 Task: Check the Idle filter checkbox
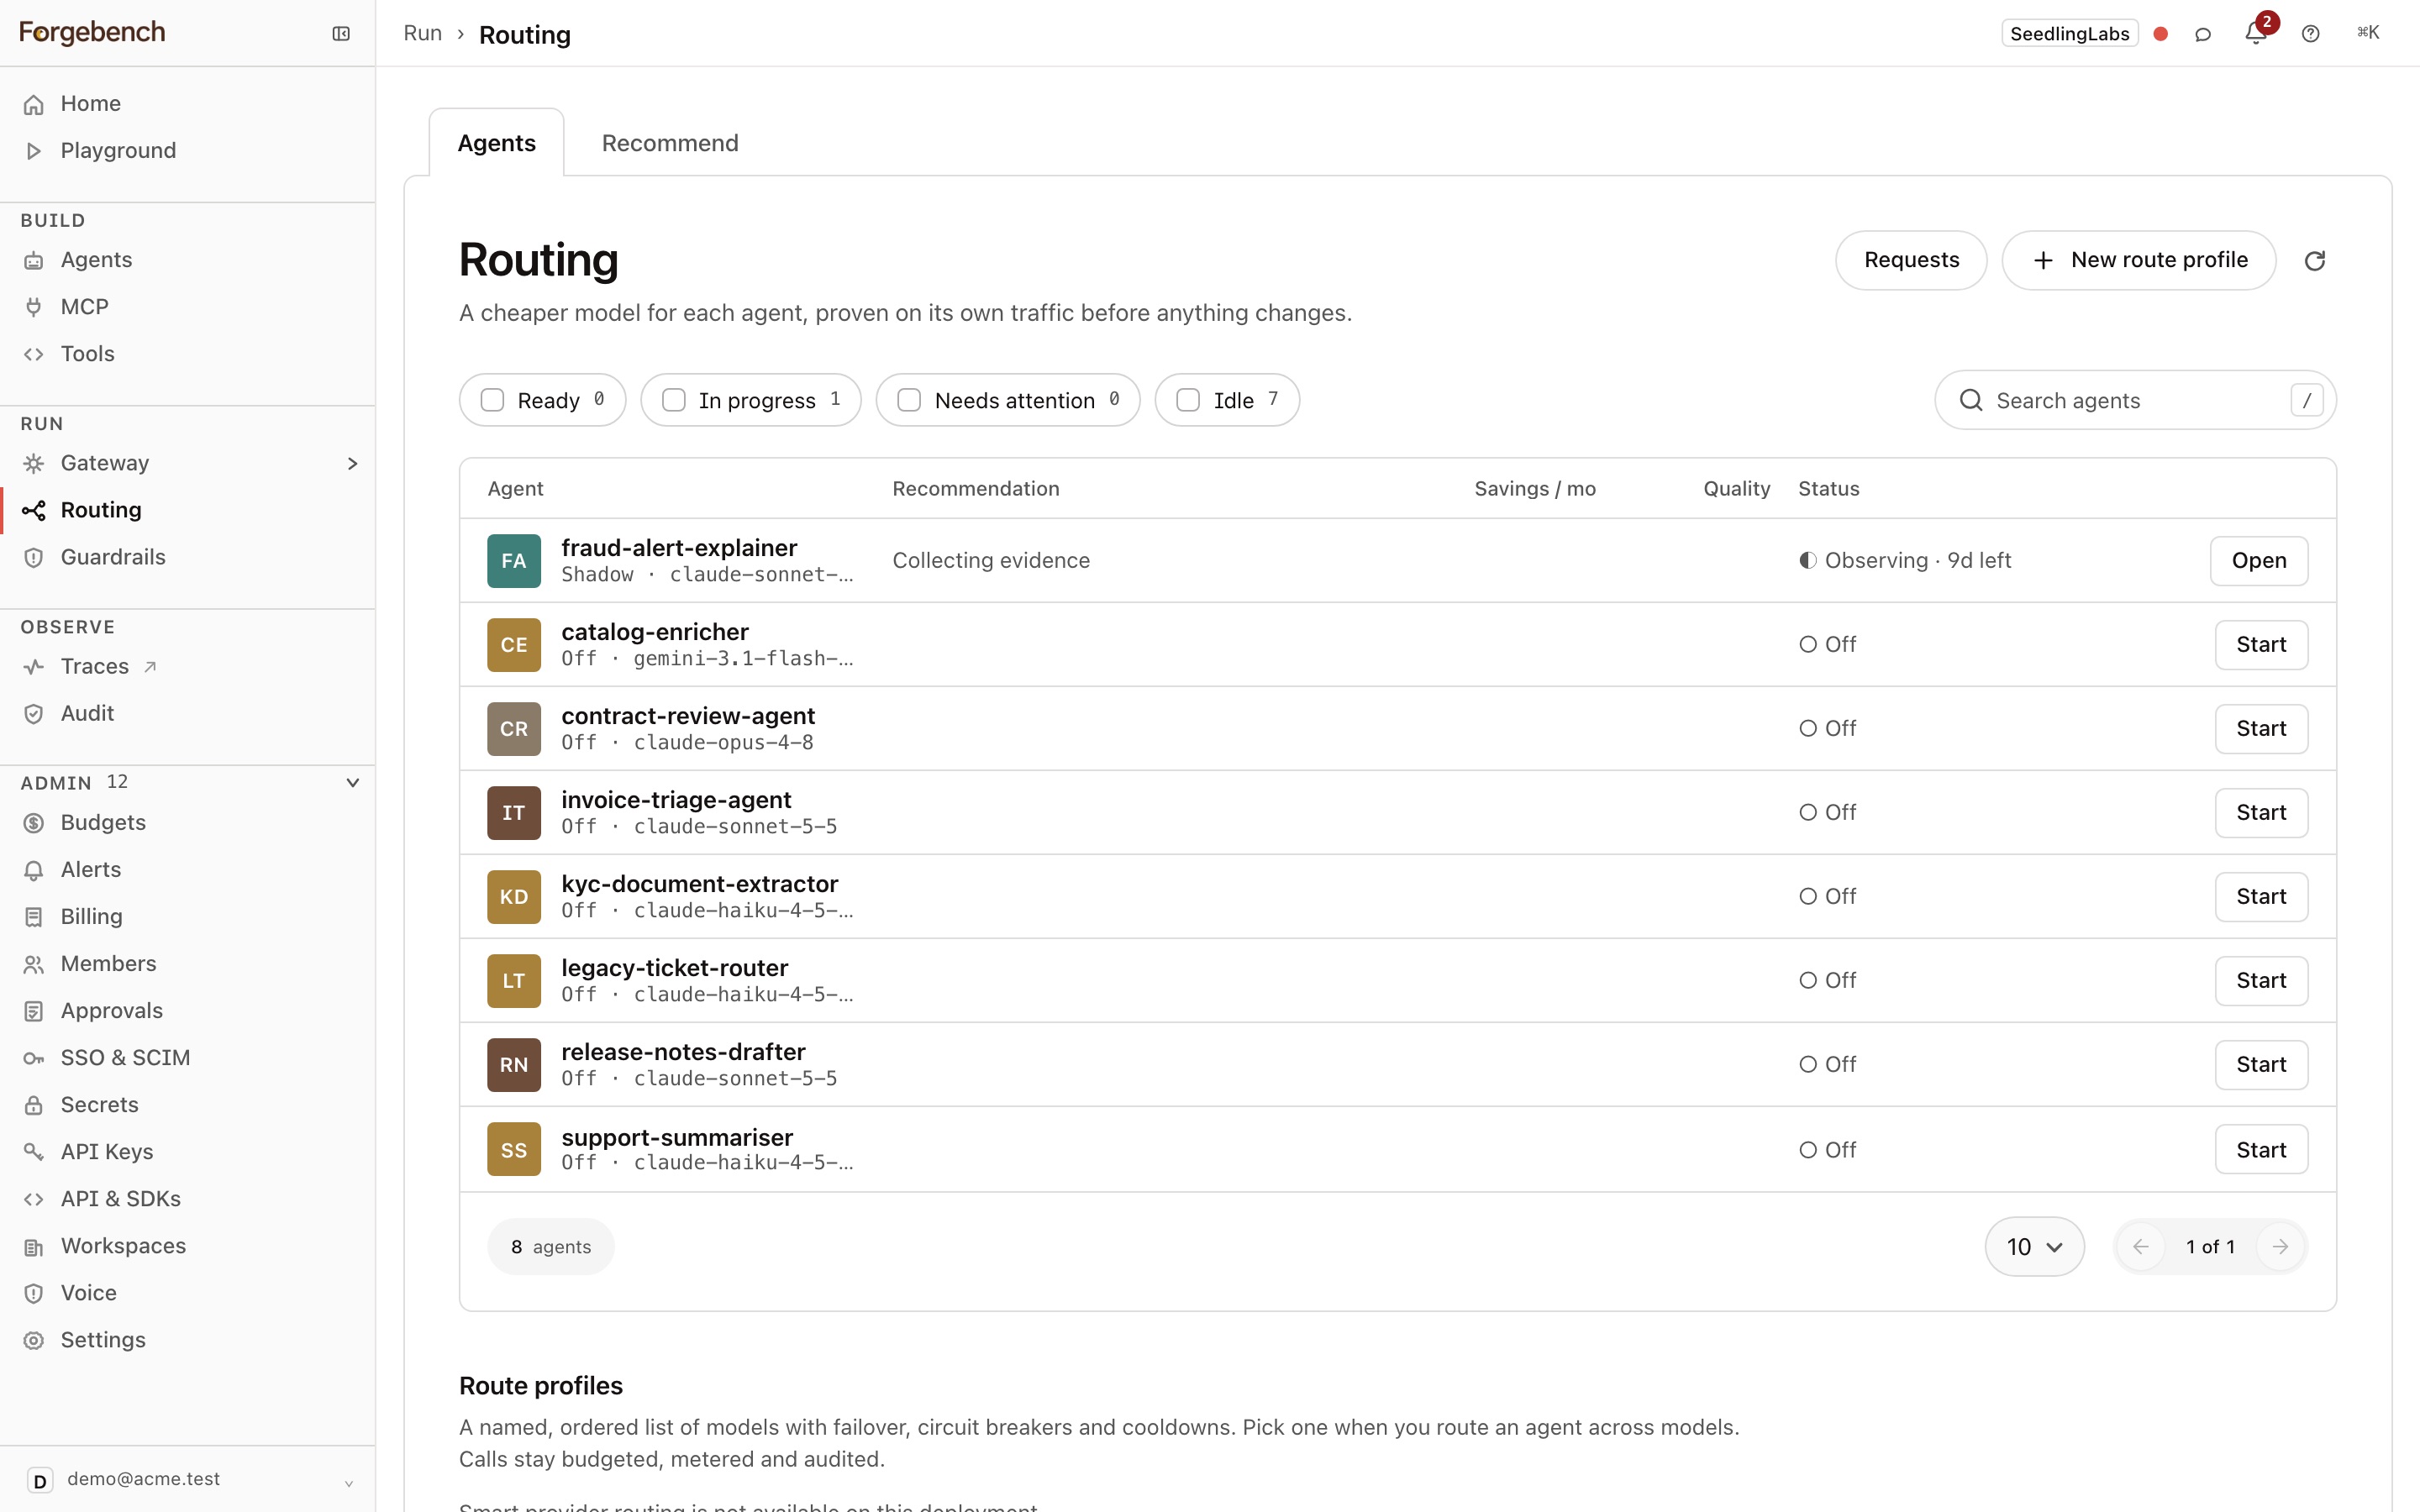tap(1188, 400)
